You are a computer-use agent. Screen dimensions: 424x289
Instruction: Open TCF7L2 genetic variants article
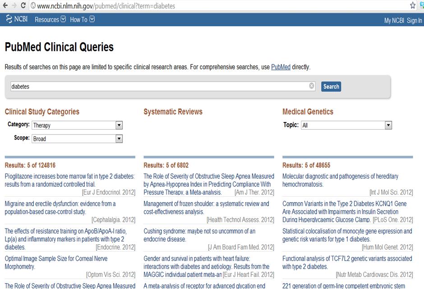[347, 262]
